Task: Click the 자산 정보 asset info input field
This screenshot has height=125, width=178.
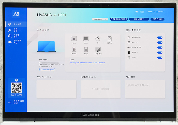Action: (x=145, y=89)
